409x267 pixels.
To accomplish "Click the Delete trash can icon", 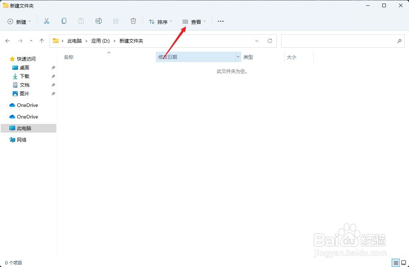I will tap(133, 21).
